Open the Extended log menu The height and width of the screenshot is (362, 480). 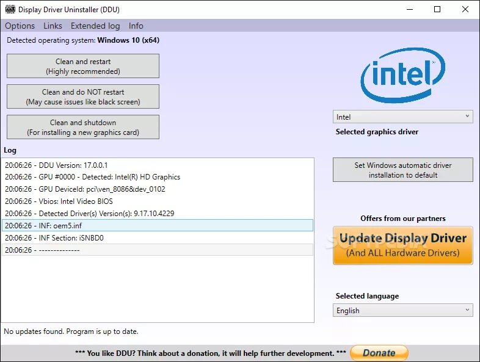(95, 26)
